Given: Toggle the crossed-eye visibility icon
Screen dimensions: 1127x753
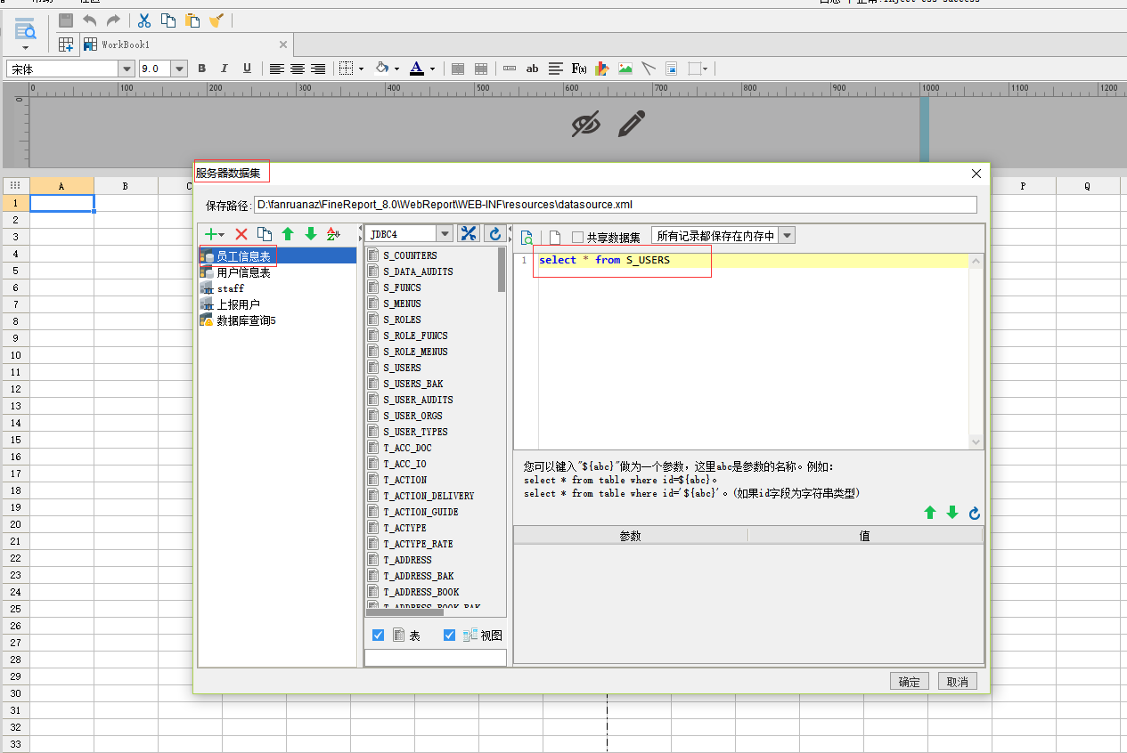Looking at the screenshot, I should (x=585, y=125).
